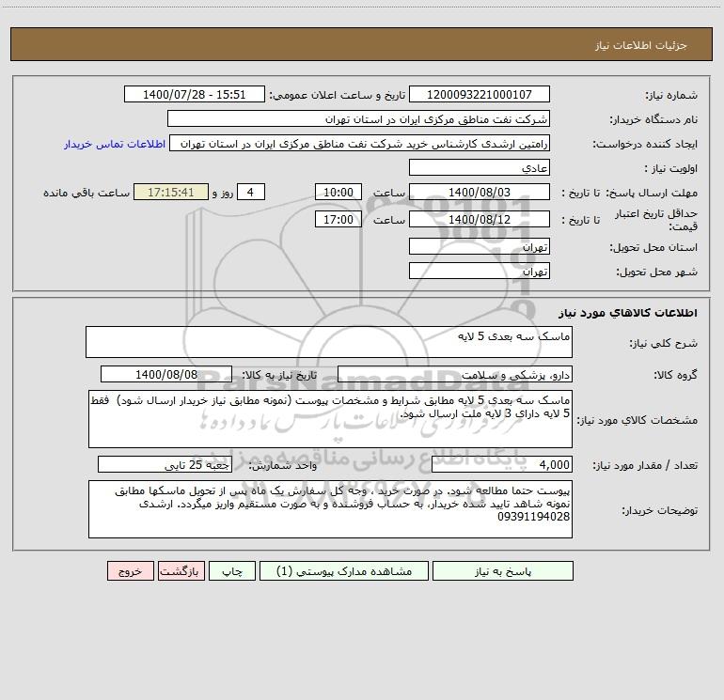The width and height of the screenshot is (724, 700).
Task: Select the شماره نیاز field 1200093221000107
Action: click(x=480, y=94)
